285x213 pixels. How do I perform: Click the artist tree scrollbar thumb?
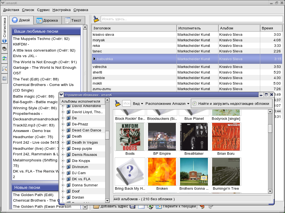[107, 135]
